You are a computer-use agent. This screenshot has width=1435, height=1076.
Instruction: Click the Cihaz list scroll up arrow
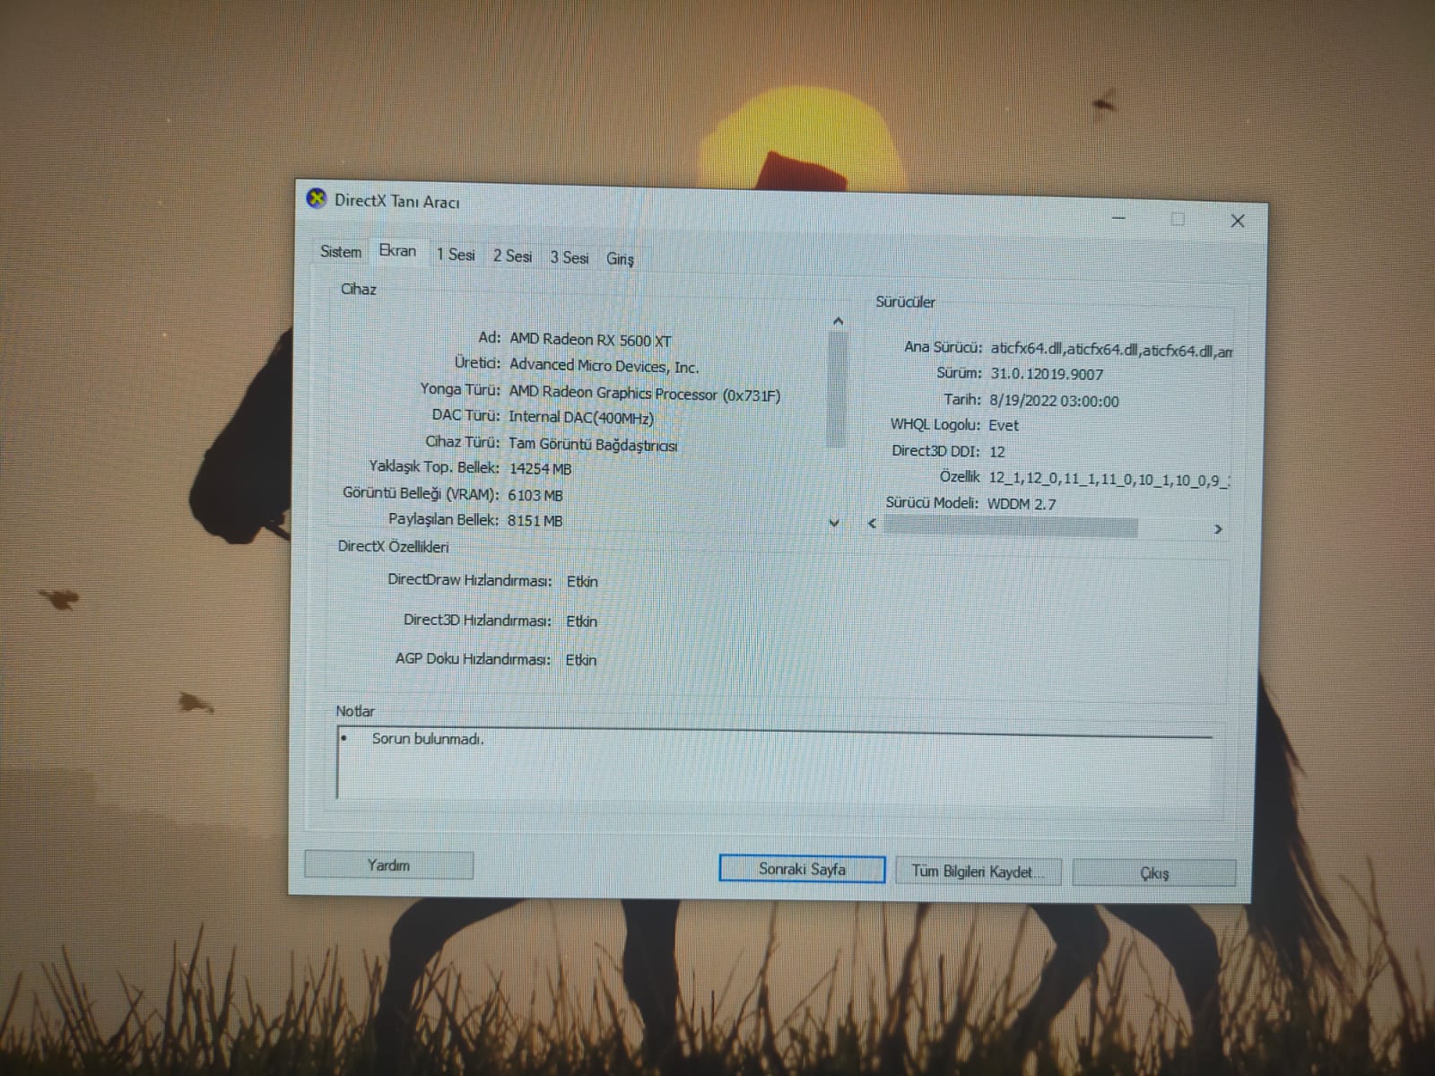[838, 321]
